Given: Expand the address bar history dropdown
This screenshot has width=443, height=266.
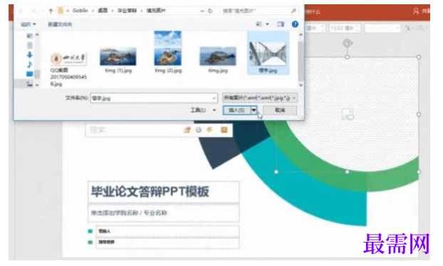Looking at the screenshot, I should (x=202, y=11).
